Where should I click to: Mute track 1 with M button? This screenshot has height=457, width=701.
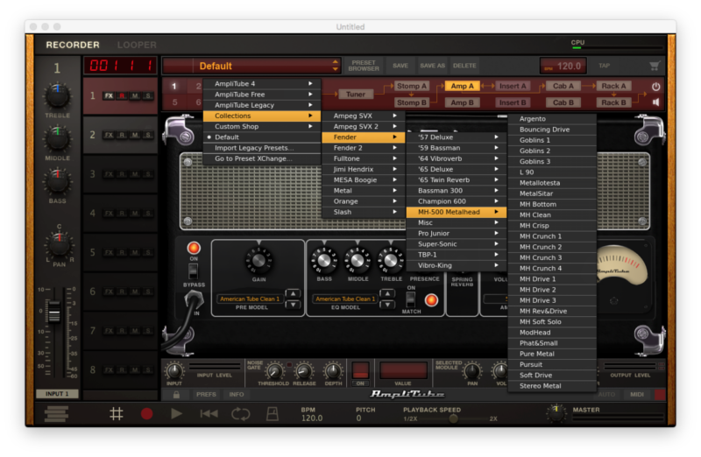135,96
